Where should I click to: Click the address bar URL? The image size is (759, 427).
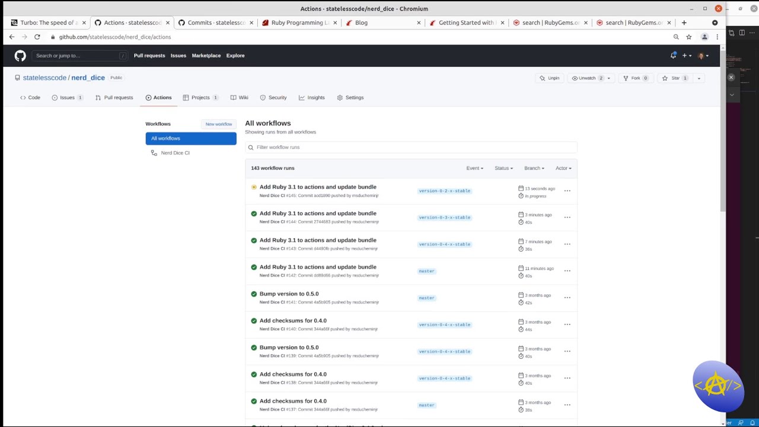(115, 37)
